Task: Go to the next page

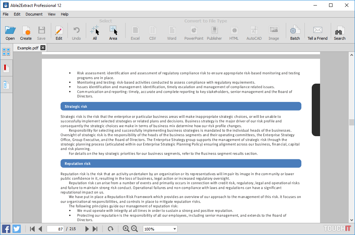Action: [x=87, y=229]
